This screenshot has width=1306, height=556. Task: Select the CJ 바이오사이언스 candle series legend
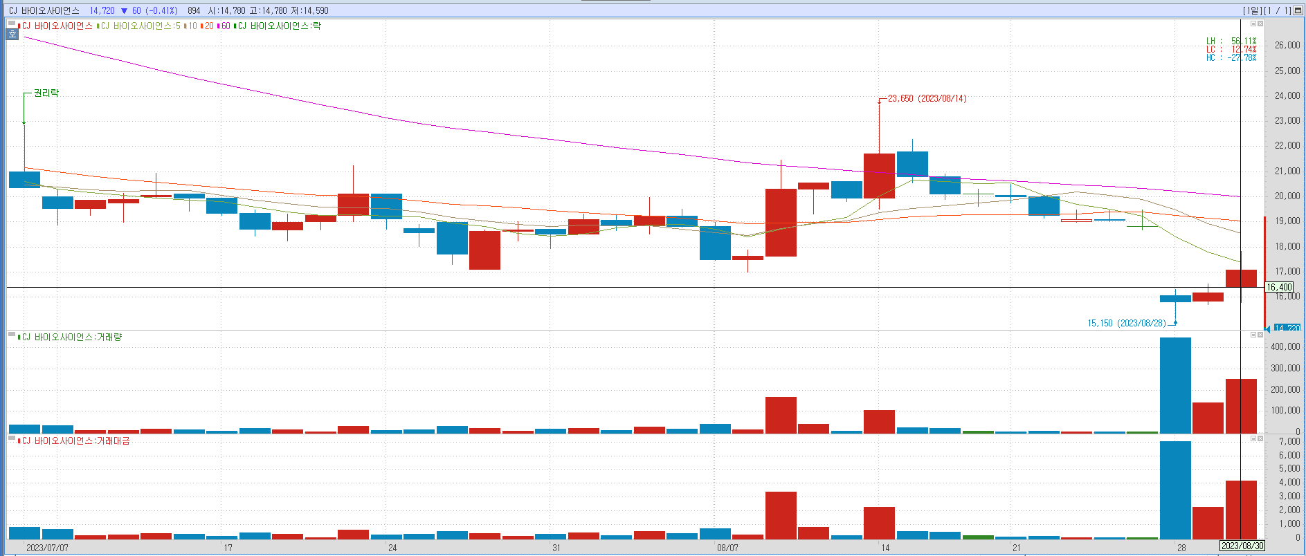pyautogui.click(x=57, y=26)
